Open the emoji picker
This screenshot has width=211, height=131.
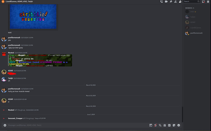pos(179,125)
